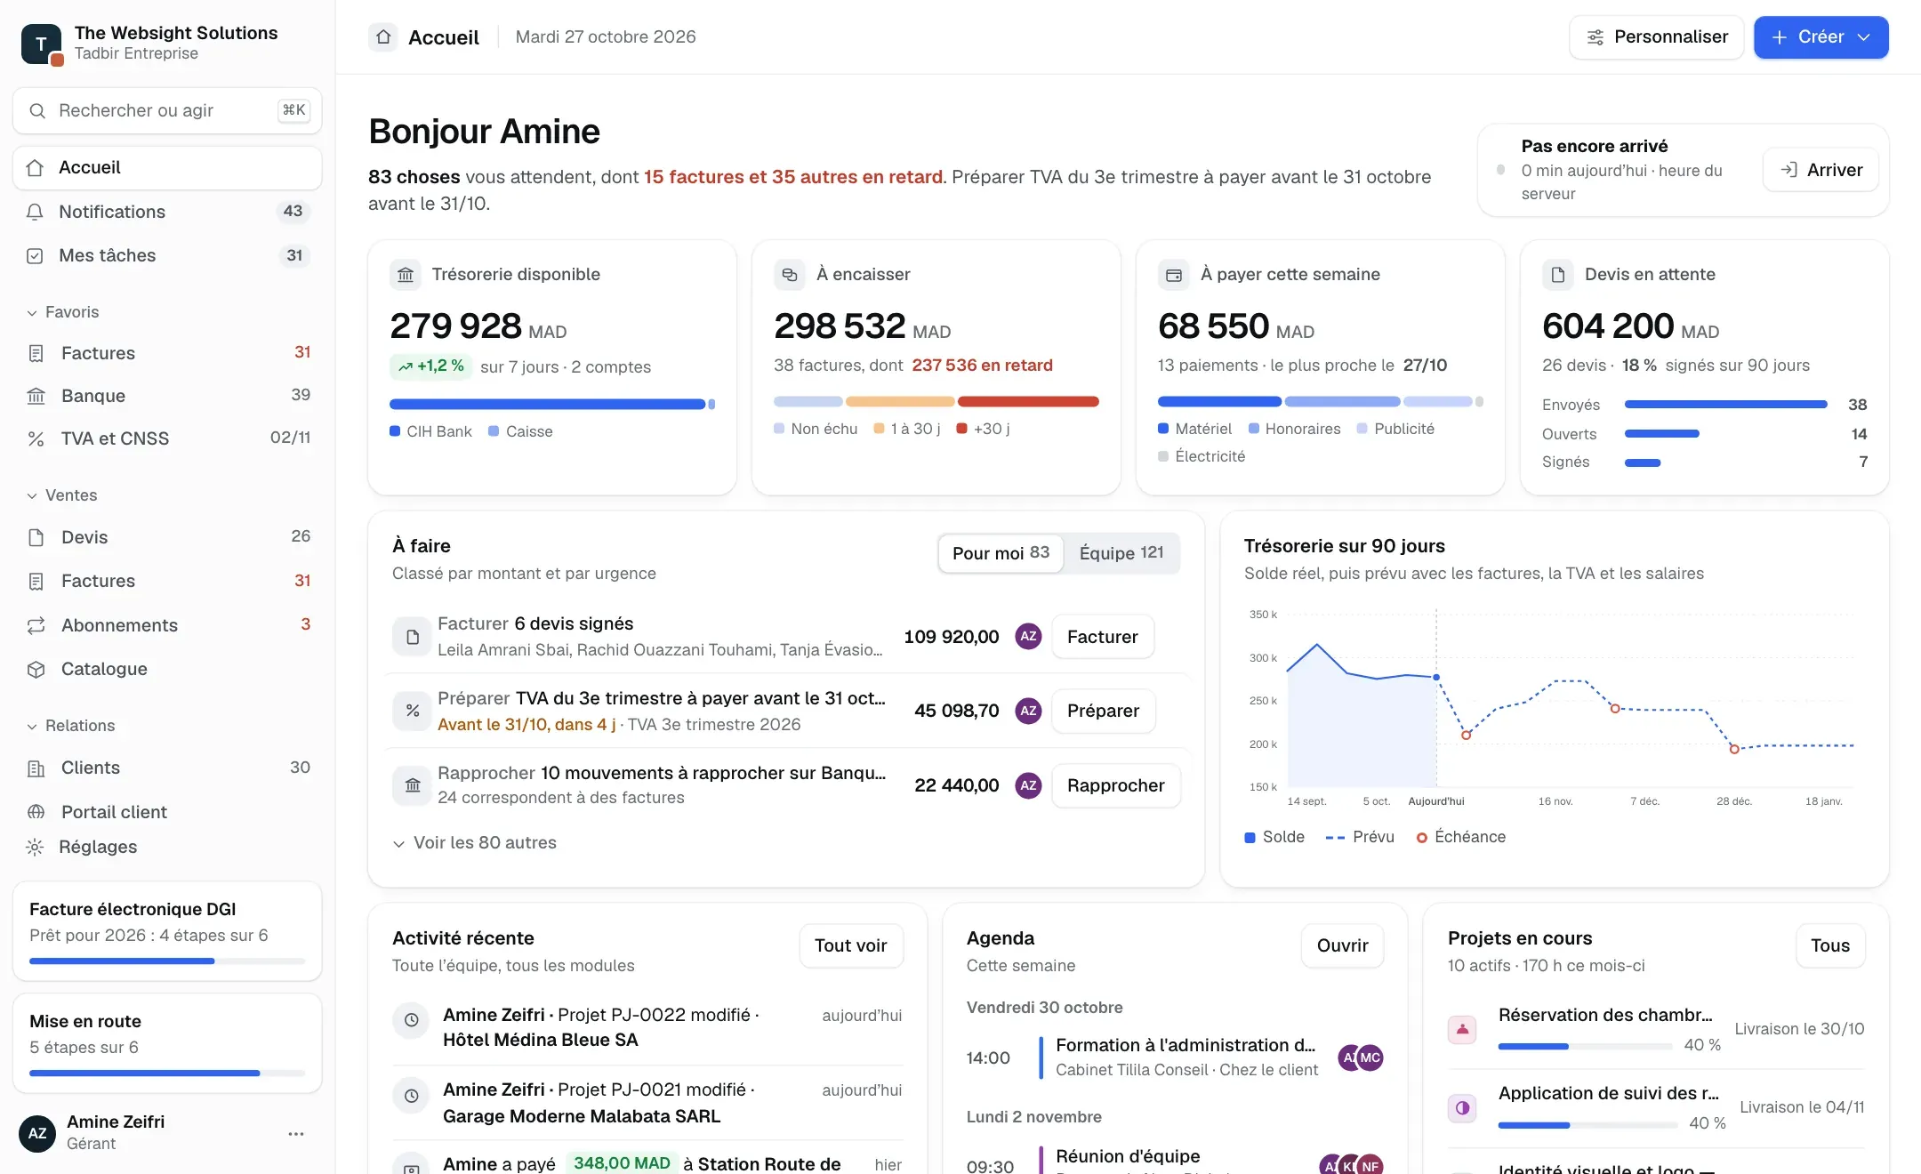Click Tout voir in Activité récente
This screenshot has width=1921, height=1174.
(851, 945)
